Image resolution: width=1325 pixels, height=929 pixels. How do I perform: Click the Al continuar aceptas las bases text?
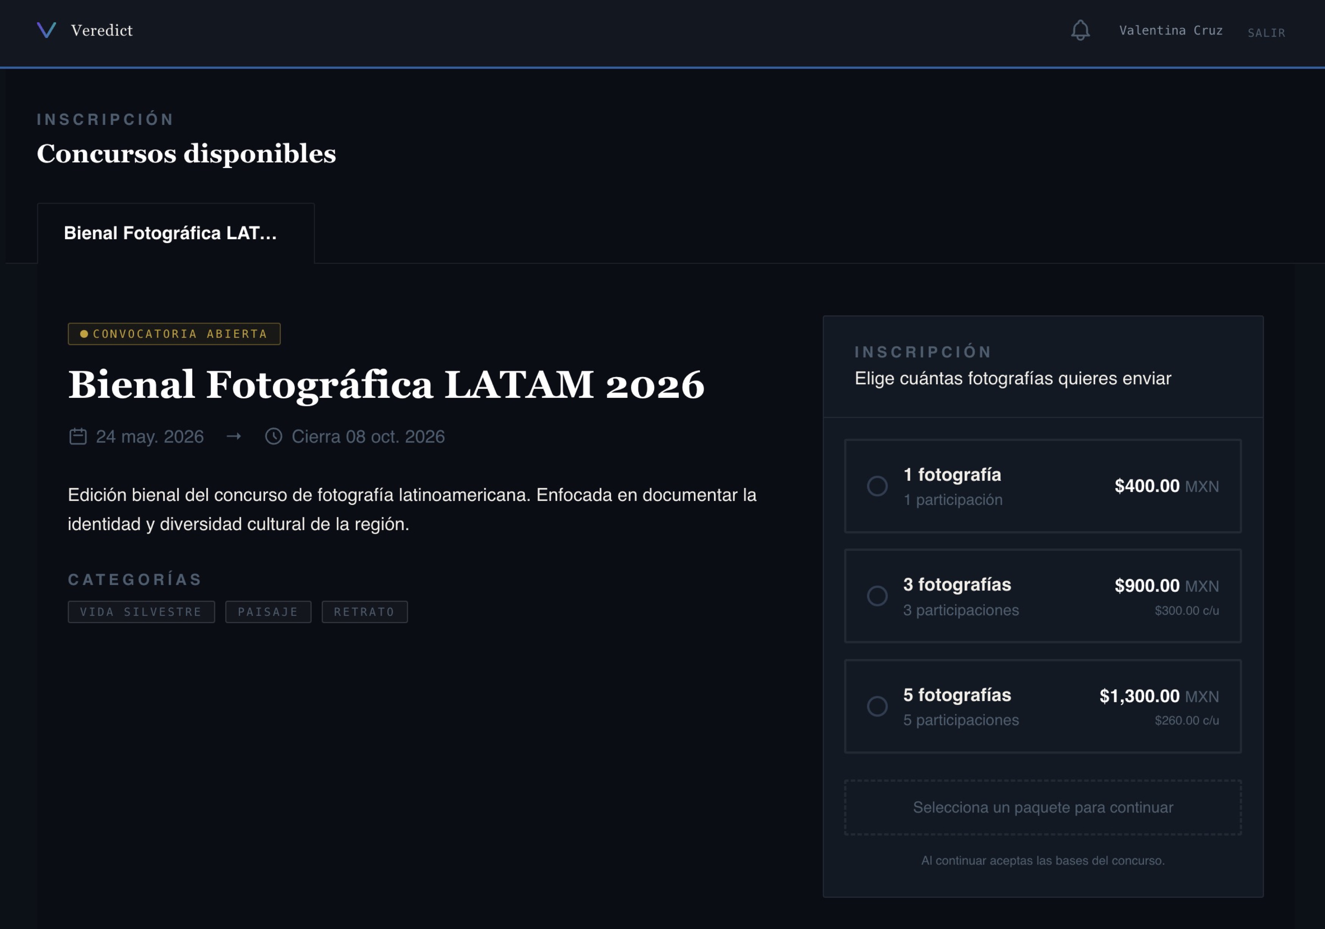[x=1043, y=860]
